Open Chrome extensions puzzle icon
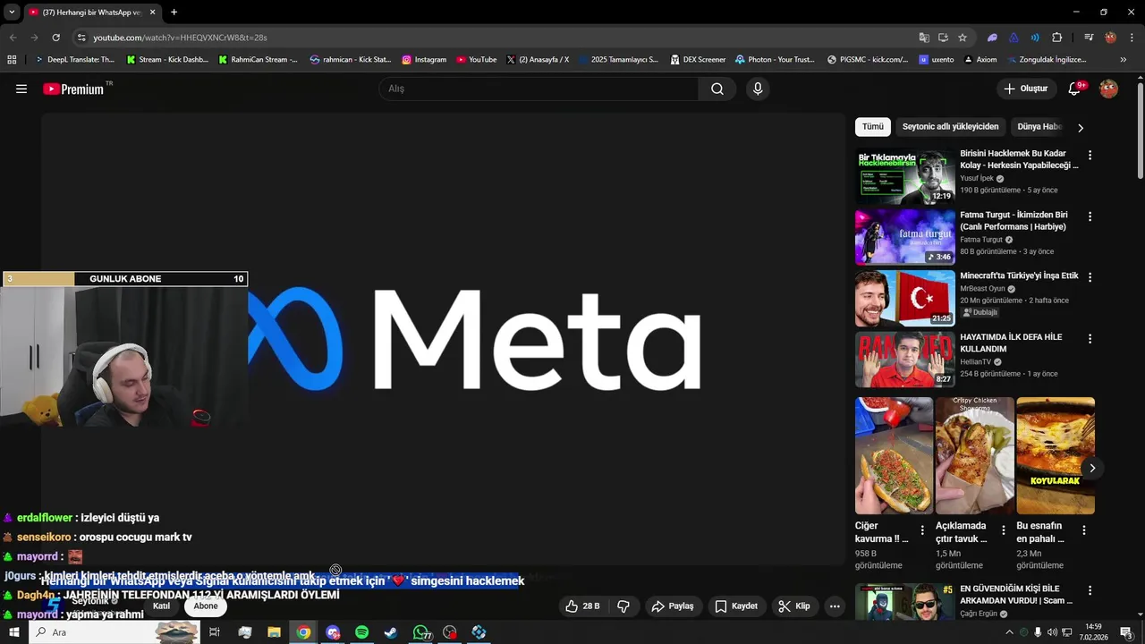The image size is (1145, 644). coord(1057,38)
